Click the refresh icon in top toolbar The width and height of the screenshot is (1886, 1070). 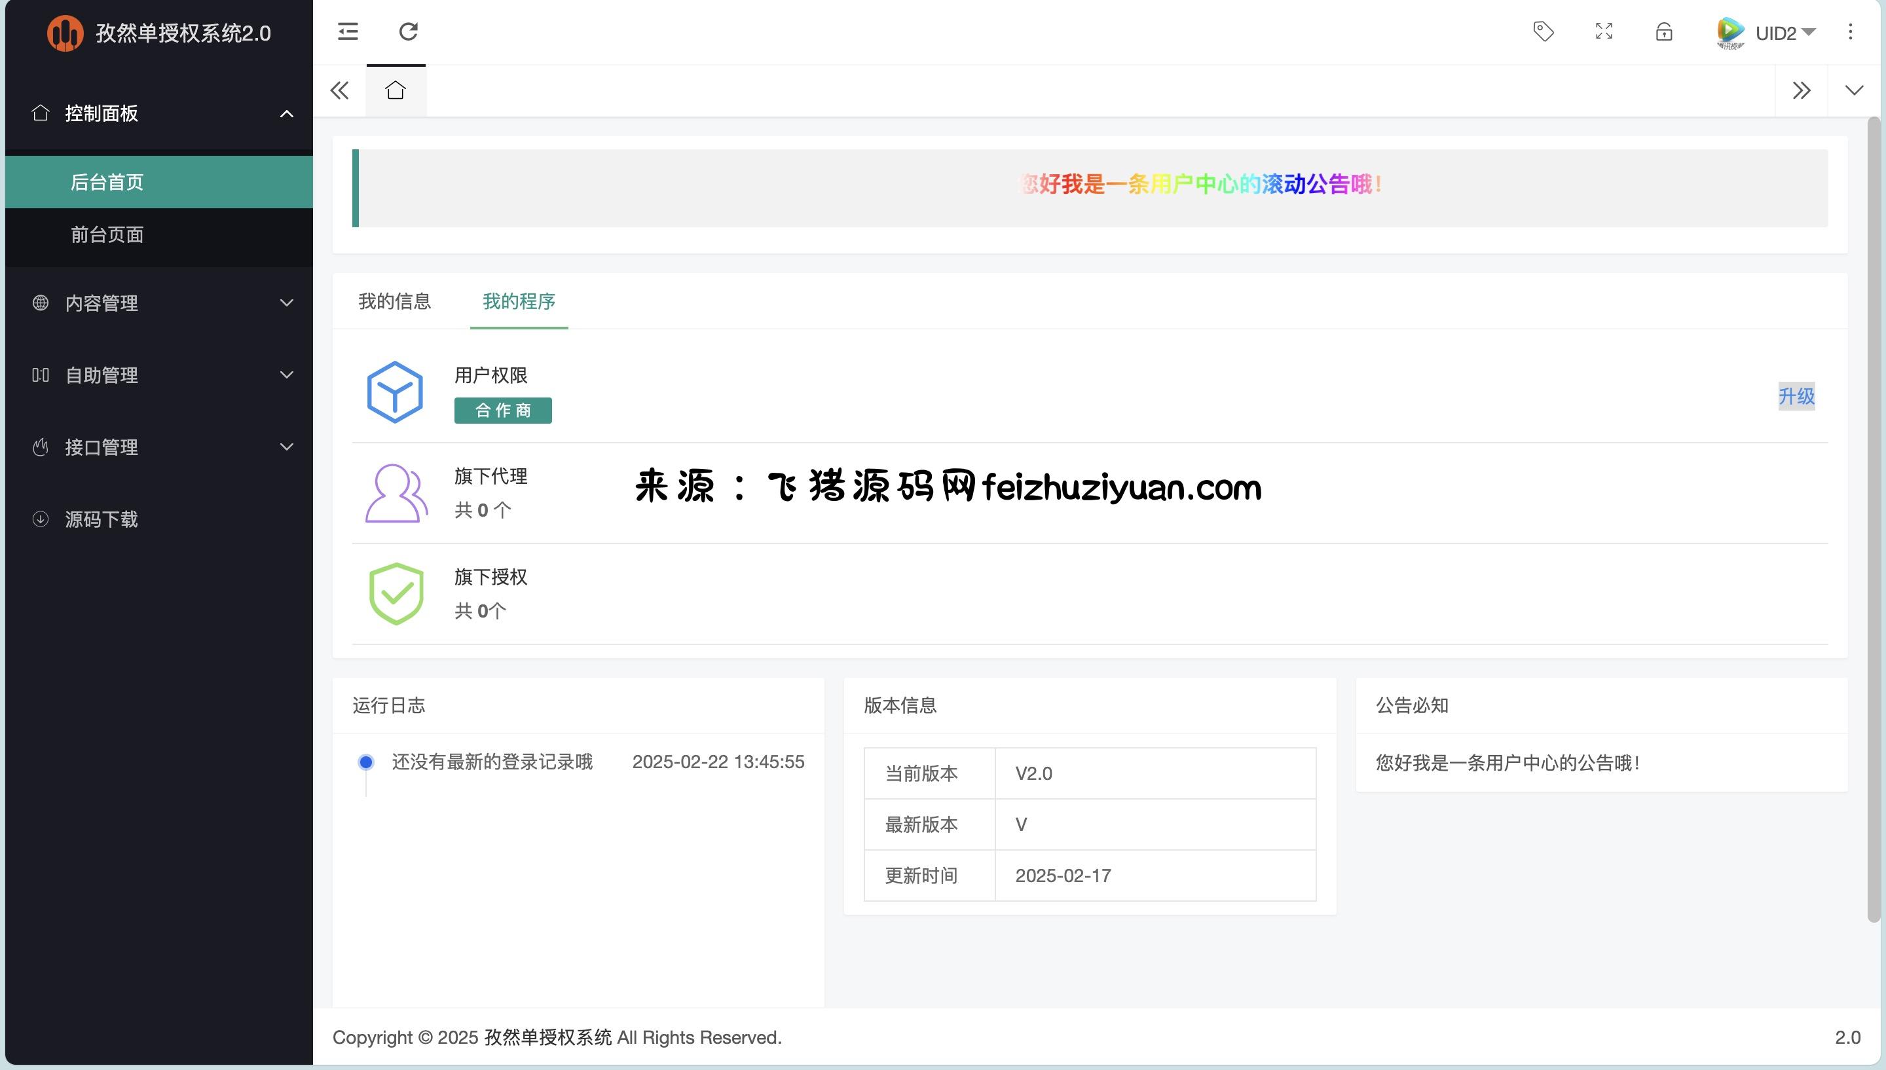coord(409,31)
